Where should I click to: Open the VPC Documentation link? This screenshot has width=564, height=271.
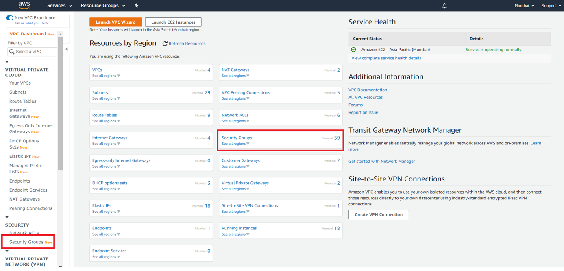tap(367, 90)
